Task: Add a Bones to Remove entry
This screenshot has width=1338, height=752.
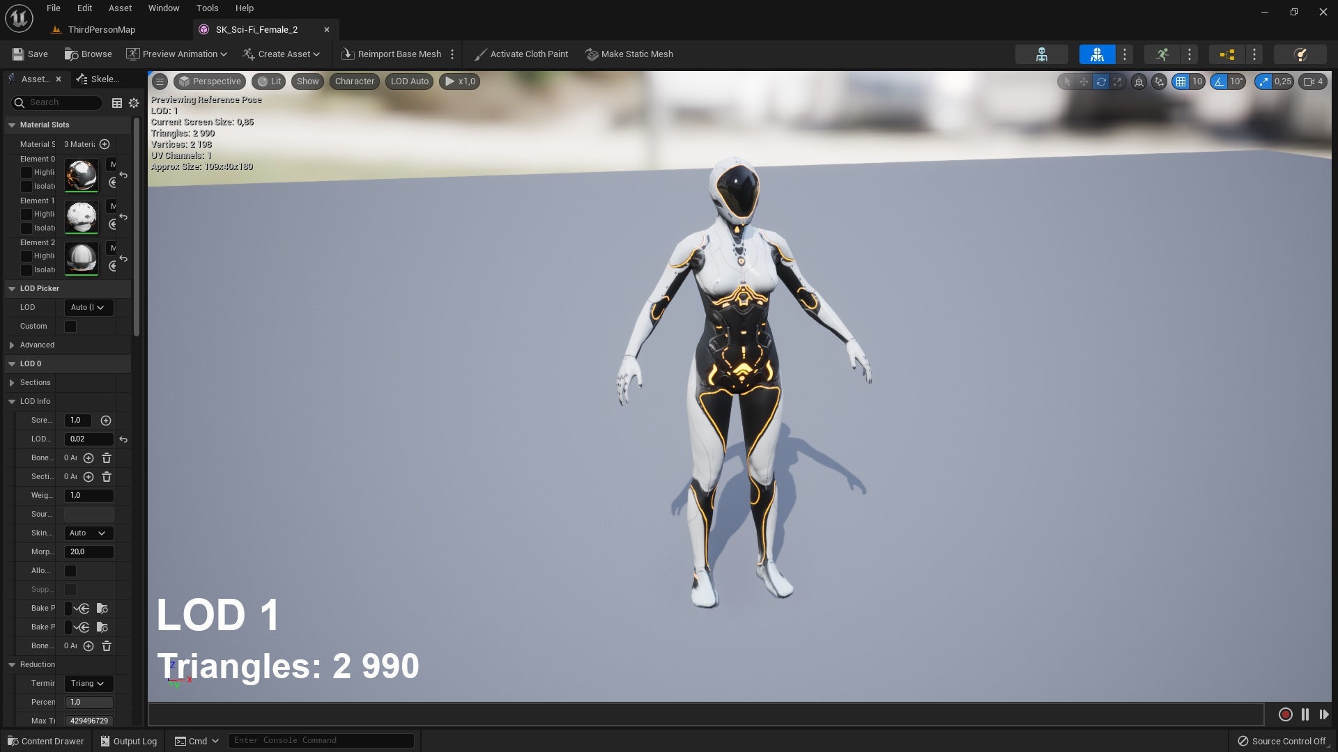Action: 89,458
